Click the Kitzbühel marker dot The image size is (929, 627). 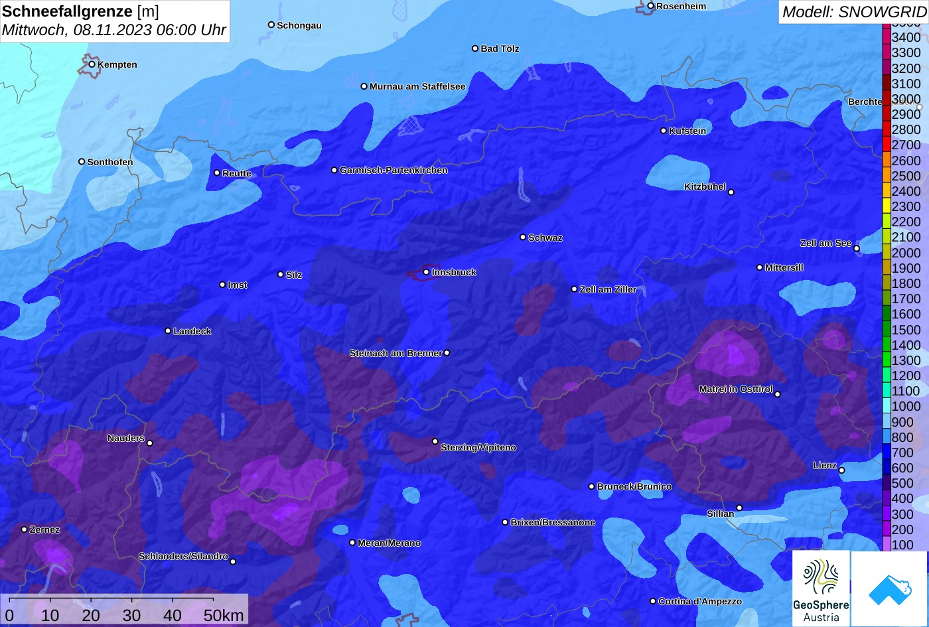point(731,192)
